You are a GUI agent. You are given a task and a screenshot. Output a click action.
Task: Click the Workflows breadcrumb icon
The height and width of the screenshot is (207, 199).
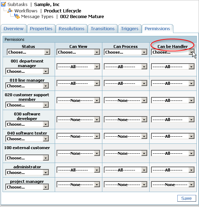(x=10, y=11)
